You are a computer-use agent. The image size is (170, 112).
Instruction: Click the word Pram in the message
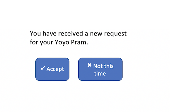click(x=79, y=42)
